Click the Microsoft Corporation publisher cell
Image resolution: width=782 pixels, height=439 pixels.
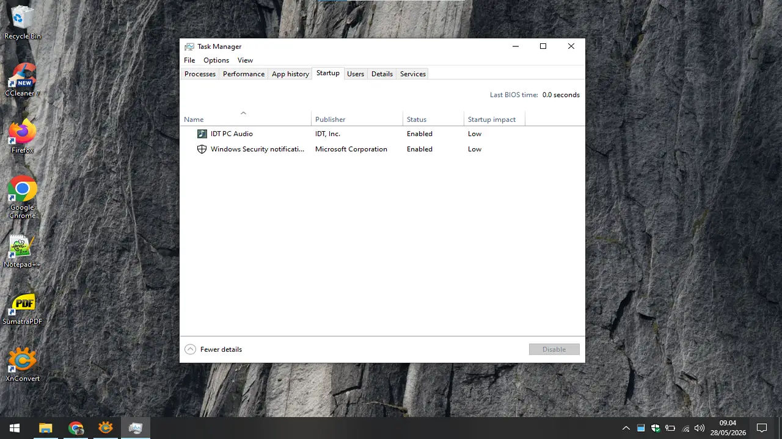coord(351,149)
